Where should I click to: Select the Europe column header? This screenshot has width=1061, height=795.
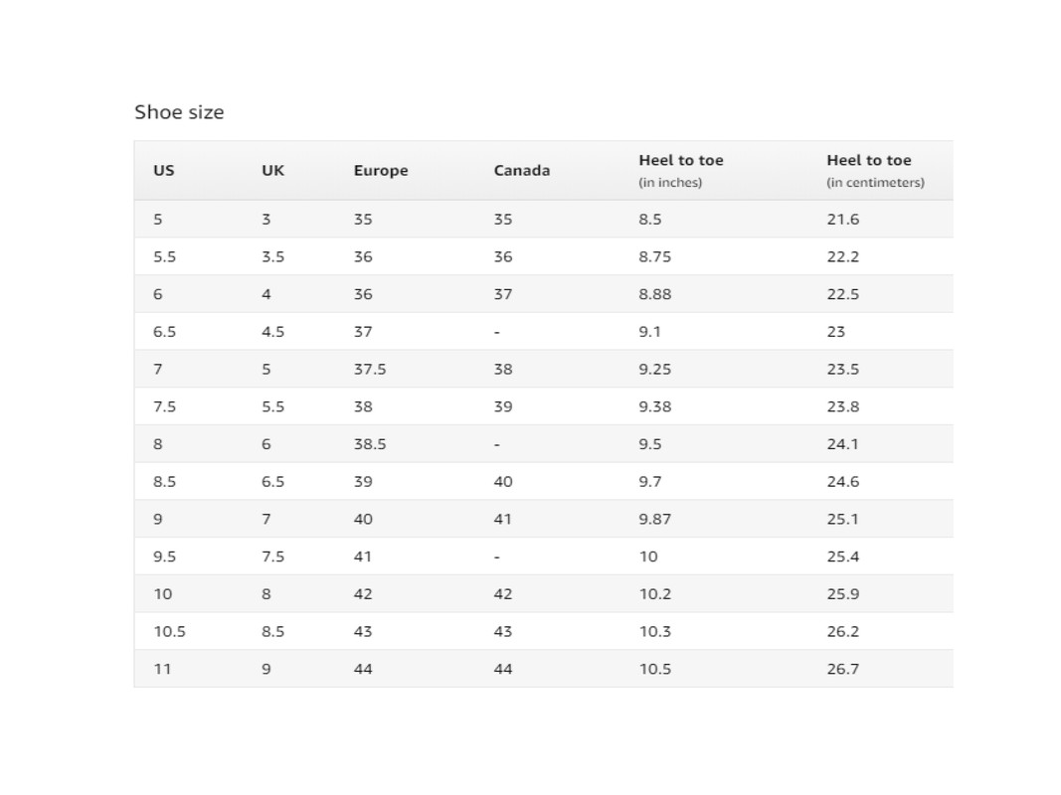click(x=381, y=171)
